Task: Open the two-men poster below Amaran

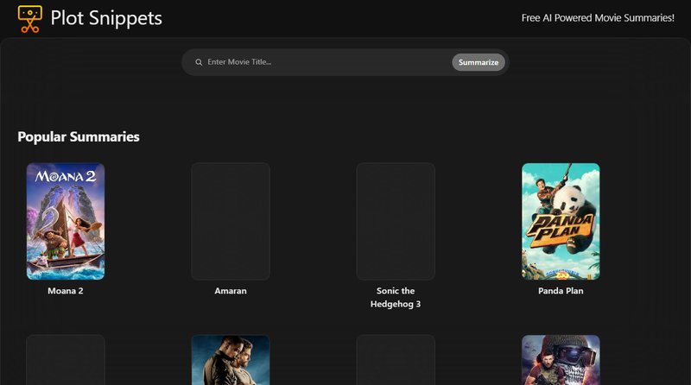Action: [x=231, y=360]
